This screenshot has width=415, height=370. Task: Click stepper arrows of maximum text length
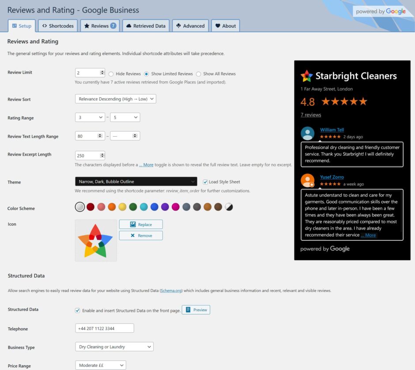coord(135,136)
